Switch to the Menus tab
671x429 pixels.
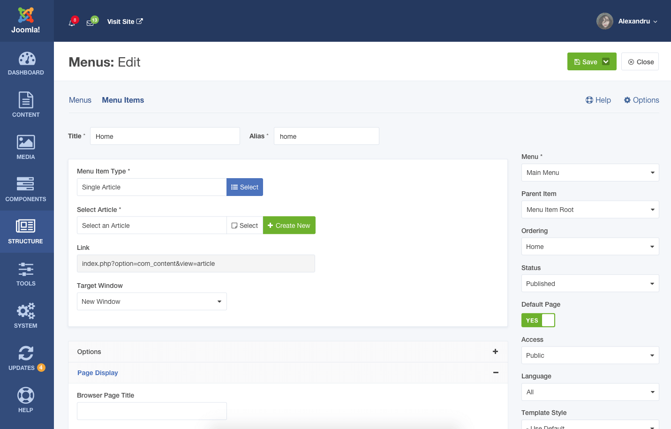[80, 100]
